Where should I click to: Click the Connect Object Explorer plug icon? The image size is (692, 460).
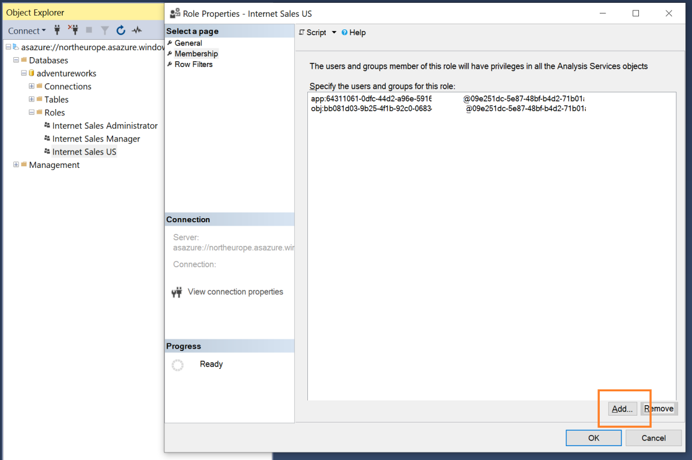click(57, 31)
